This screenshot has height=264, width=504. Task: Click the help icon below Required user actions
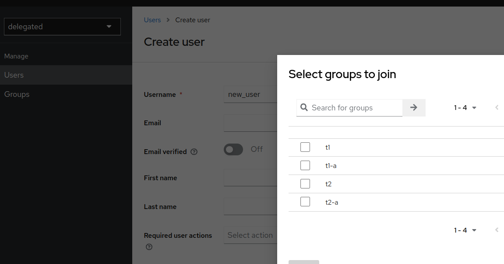(x=149, y=247)
